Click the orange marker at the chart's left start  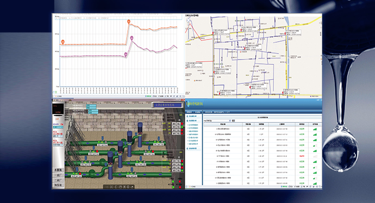point(63,42)
